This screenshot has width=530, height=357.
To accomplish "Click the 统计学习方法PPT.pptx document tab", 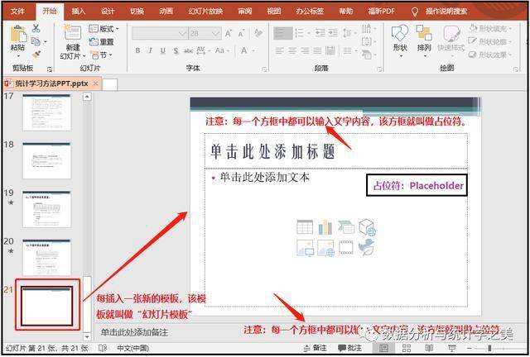I will point(51,83).
